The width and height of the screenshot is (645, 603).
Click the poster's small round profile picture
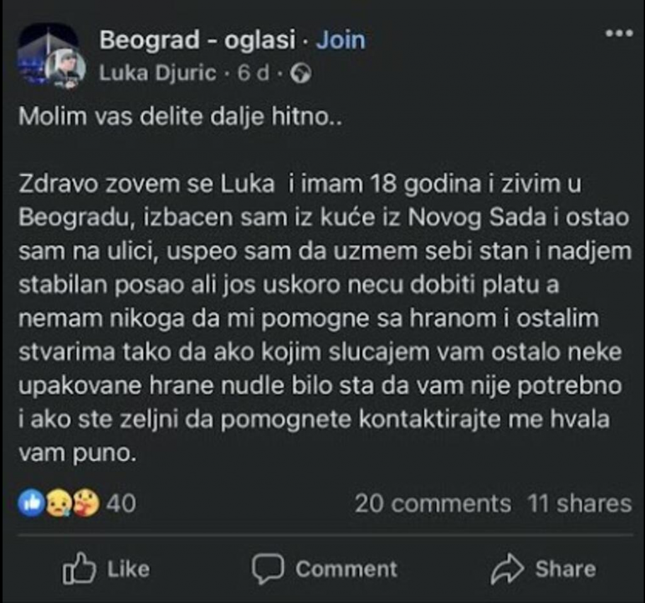click(64, 68)
